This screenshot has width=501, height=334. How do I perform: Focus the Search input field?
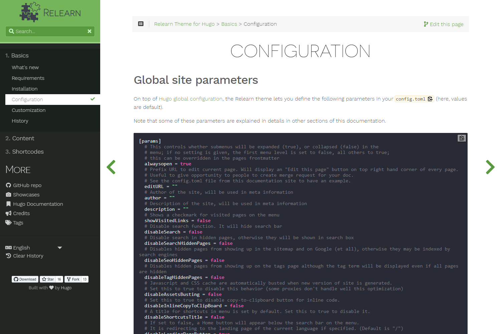tap(50, 31)
